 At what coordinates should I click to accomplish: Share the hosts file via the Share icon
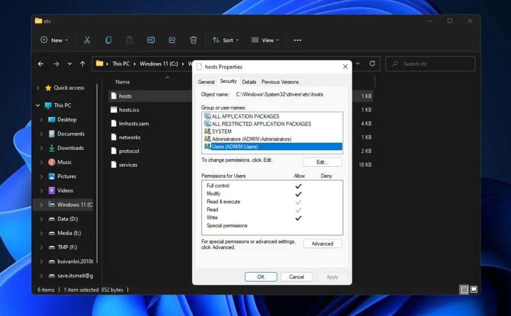[x=172, y=40]
